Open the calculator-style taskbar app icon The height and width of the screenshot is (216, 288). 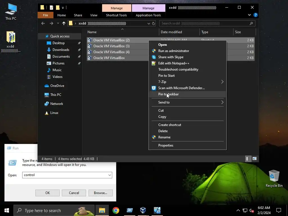(157, 210)
